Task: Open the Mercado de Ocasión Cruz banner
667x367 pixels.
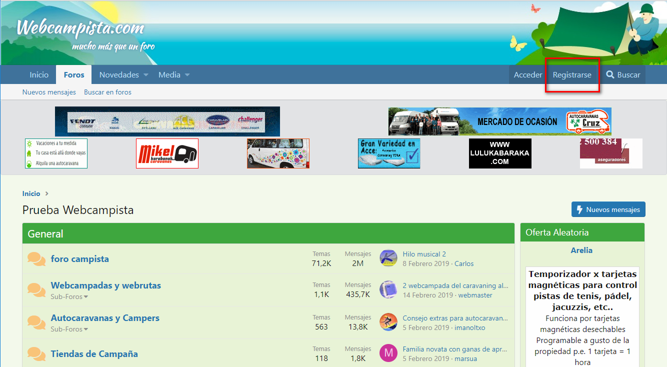Action: [x=500, y=121]
